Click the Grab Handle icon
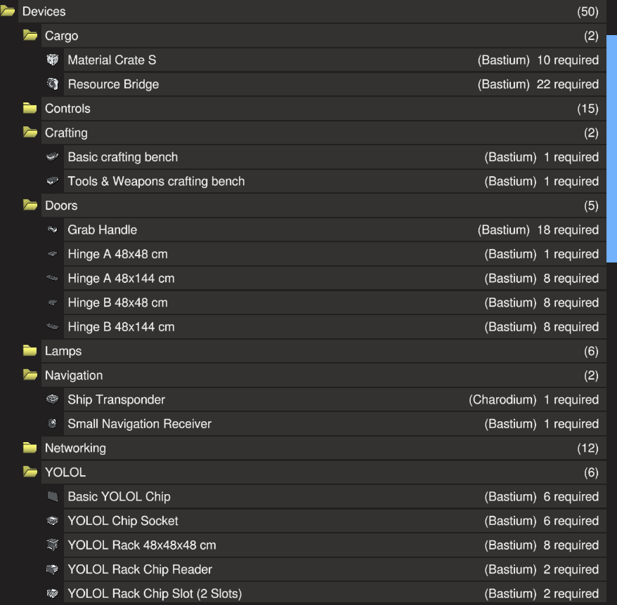The image size is (617, 605). coord(53,230)
